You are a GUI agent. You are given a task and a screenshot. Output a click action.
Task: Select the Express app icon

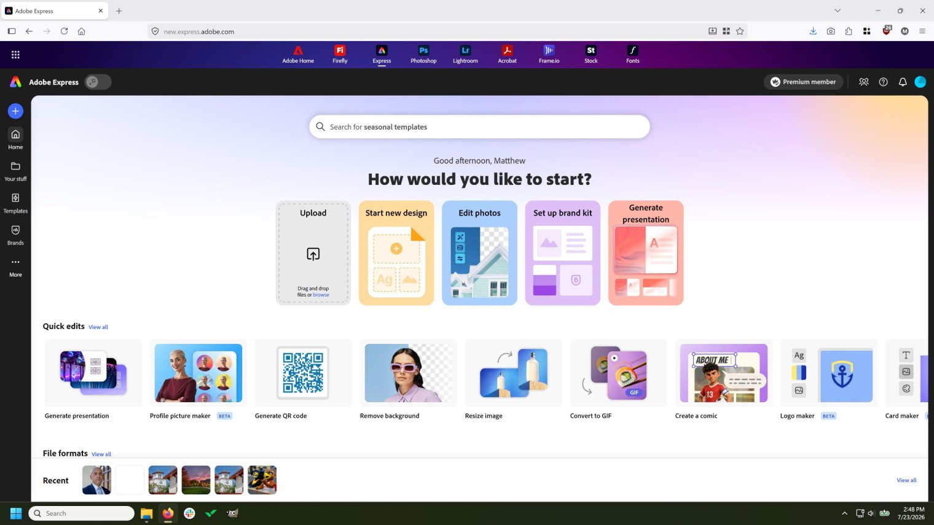point(382,55)
